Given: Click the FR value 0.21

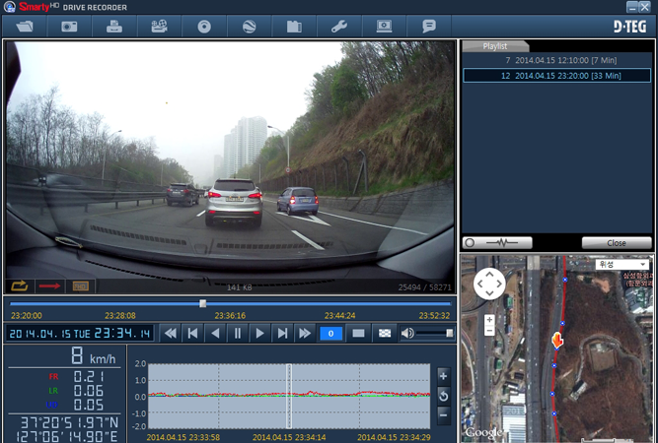Looking at the screenshot, I should (89, 377).
